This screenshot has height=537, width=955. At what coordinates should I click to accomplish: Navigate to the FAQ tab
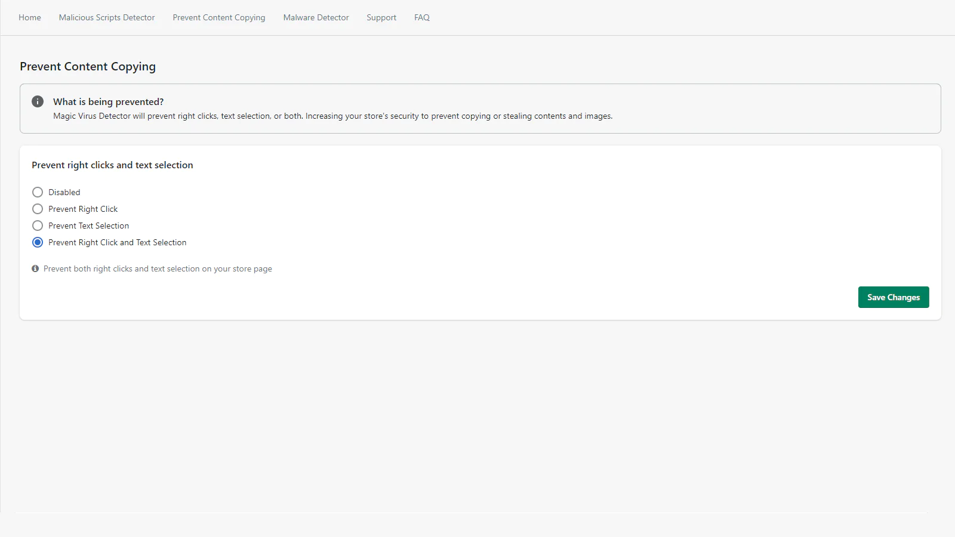pyautogui.click(x=422, y=17)
